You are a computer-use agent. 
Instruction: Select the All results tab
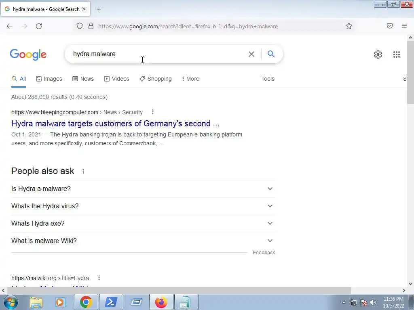point(19,79)
